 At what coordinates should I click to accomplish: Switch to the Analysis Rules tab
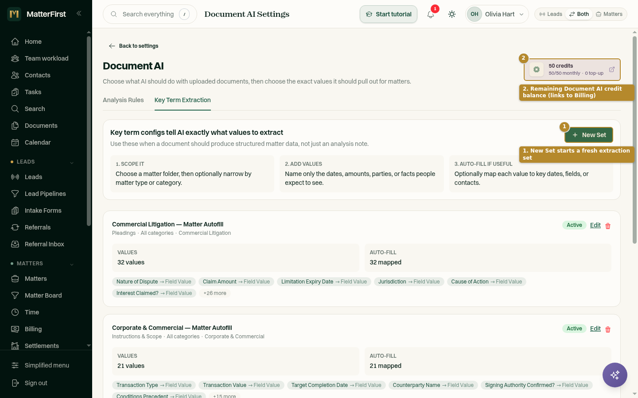pyautogui.click(x=123, y=100)
